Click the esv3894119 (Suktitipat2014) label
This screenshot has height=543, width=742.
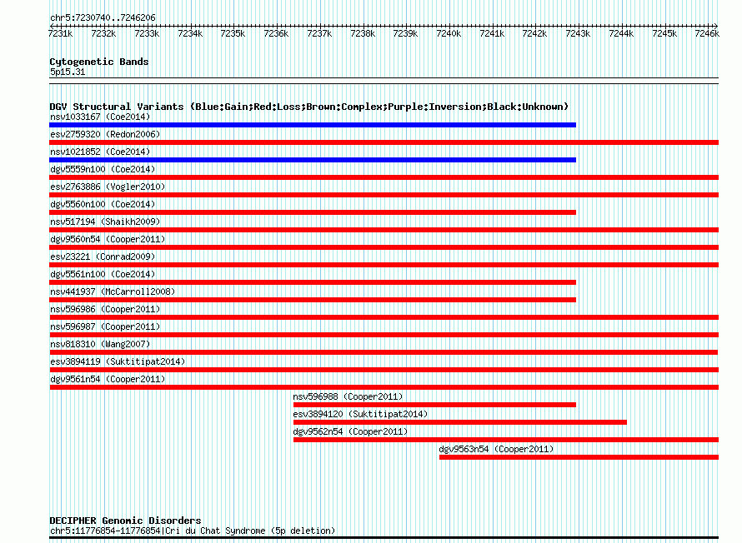point(118,361)
